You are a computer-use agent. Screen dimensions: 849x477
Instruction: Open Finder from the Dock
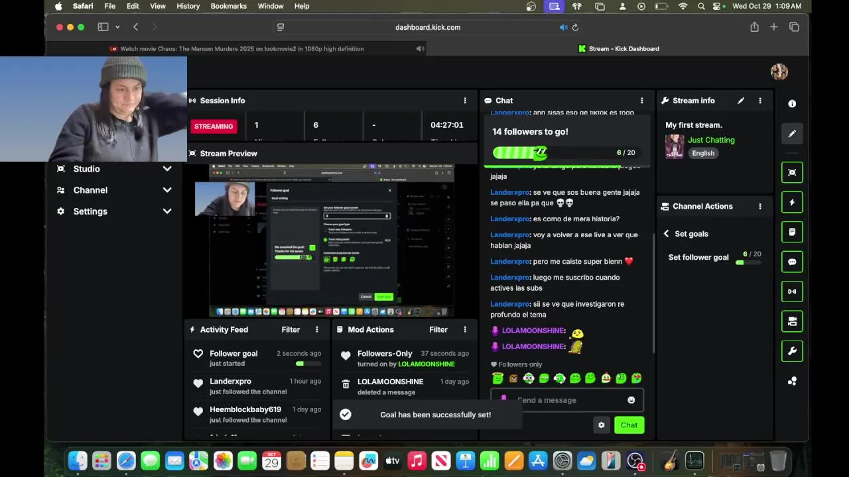tap(78, 460)
